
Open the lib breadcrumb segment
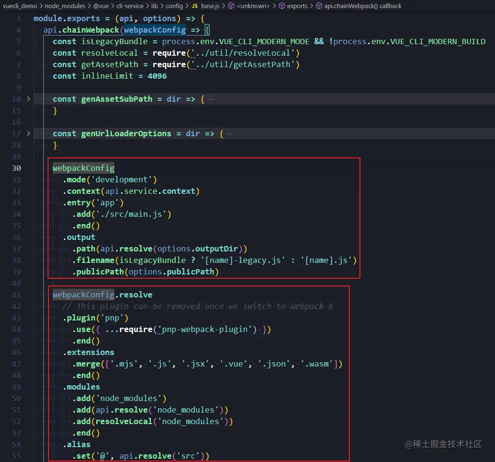click(154, 6)
